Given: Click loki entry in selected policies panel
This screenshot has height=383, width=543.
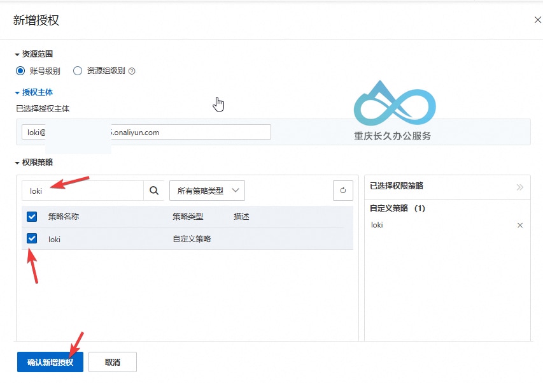Looking at the screenshot, I should point(377,225).
